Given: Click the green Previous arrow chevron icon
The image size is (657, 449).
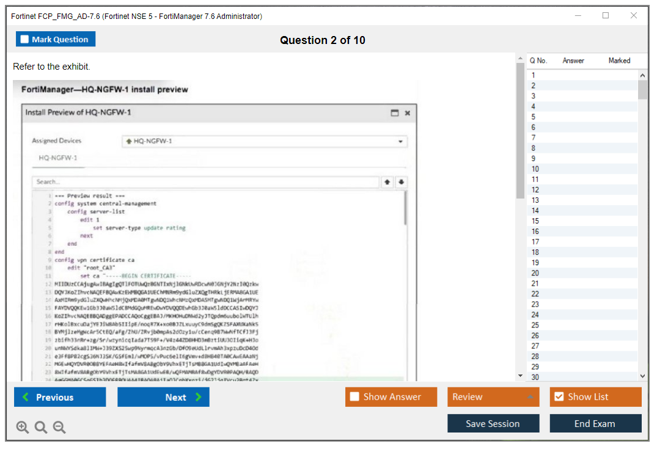Looking at the screenshot, I should tap(24, 396).
